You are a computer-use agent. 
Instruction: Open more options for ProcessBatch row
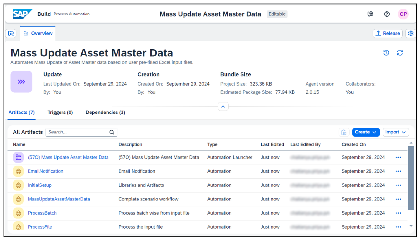398,213
